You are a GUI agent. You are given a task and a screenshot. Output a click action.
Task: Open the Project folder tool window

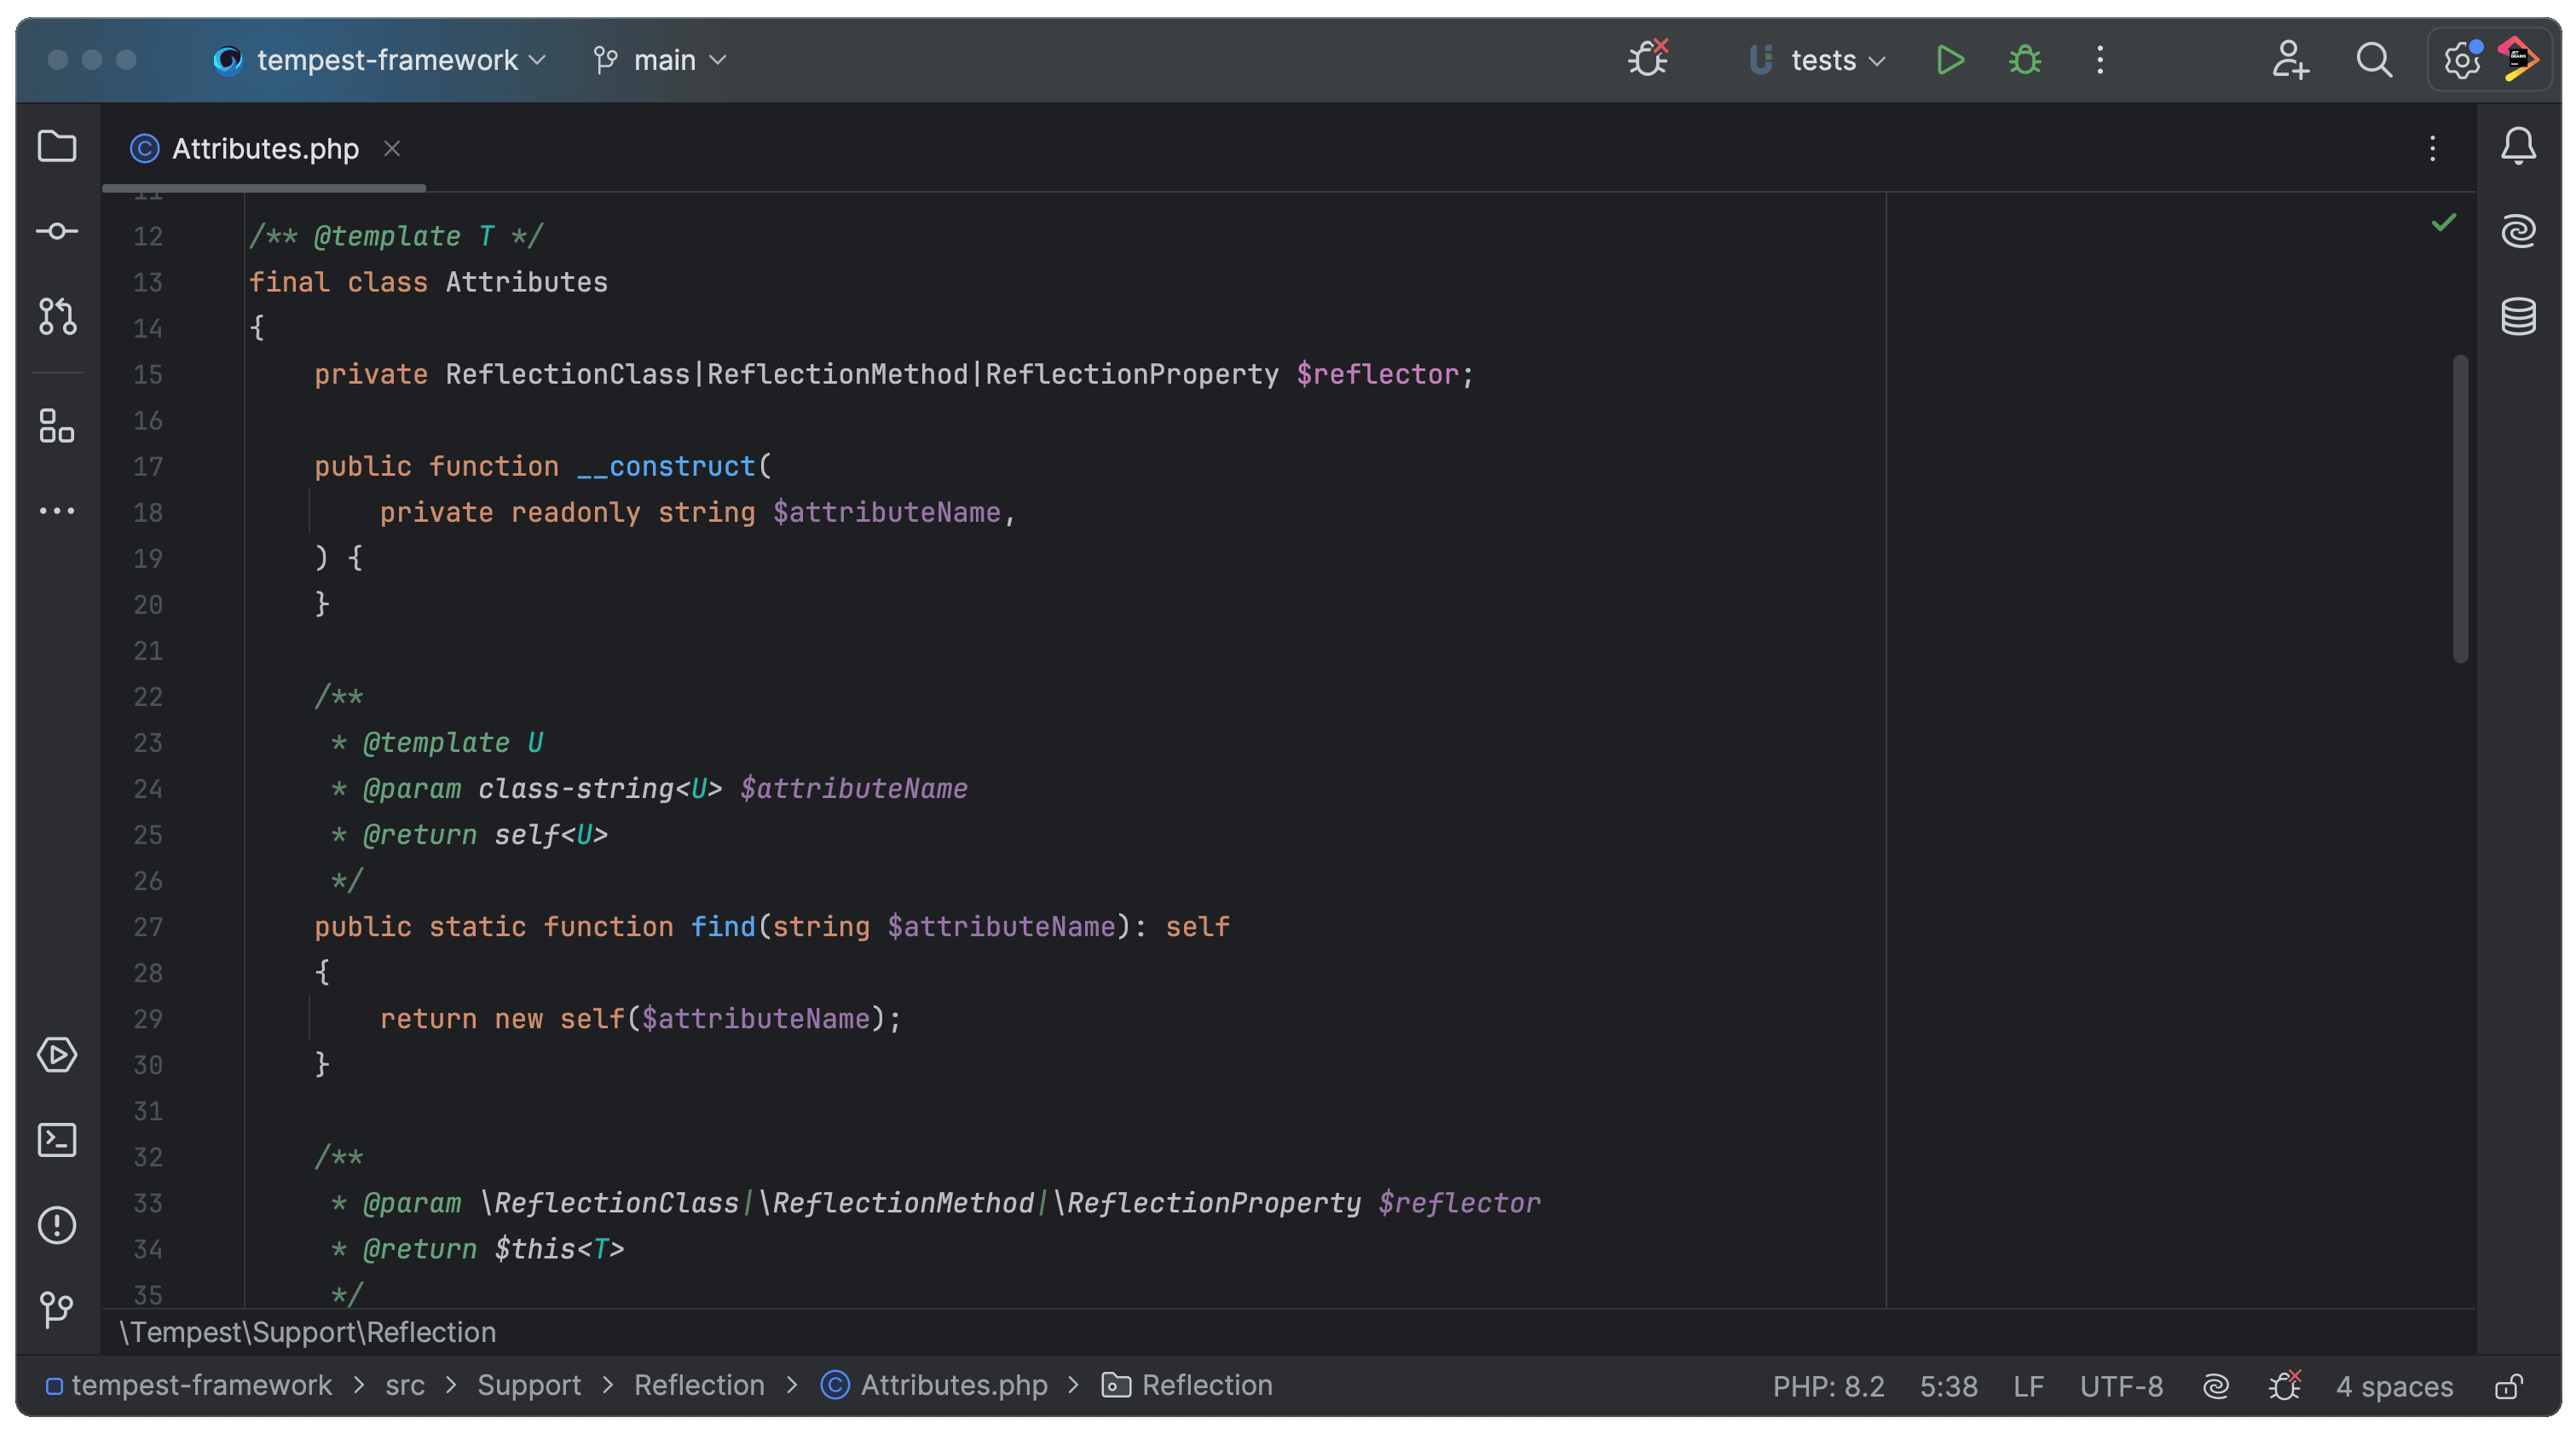pyautogui.click(x=57, y=147)
